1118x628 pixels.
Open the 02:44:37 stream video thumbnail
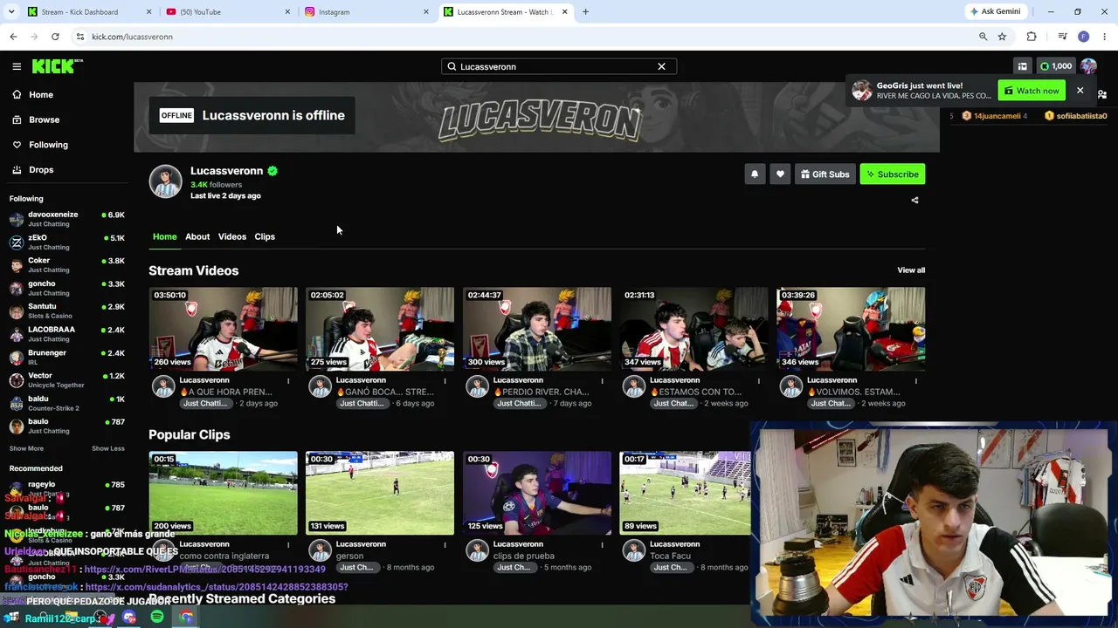[x=537, y=329]
